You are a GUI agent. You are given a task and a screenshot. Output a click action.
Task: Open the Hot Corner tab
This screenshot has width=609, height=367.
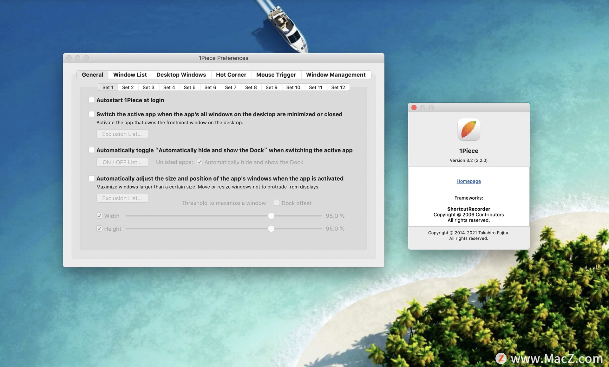(231, 74)
